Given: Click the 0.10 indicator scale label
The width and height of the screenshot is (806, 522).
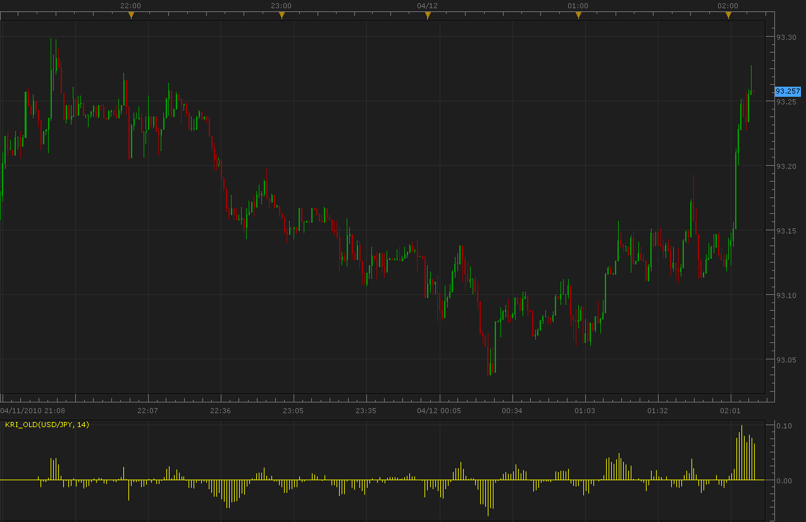Looking at the screenshot, I should point(784,426).
